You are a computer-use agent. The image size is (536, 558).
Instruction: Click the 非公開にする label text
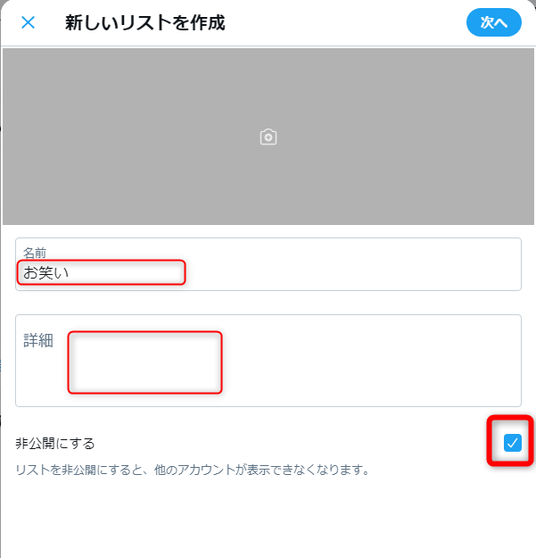click(x=55, y=444)
